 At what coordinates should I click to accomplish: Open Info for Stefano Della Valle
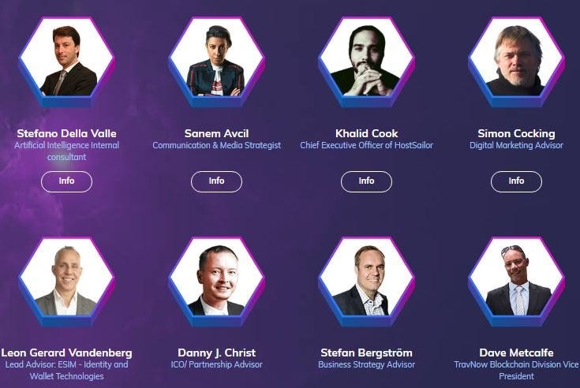coord(66,181)
